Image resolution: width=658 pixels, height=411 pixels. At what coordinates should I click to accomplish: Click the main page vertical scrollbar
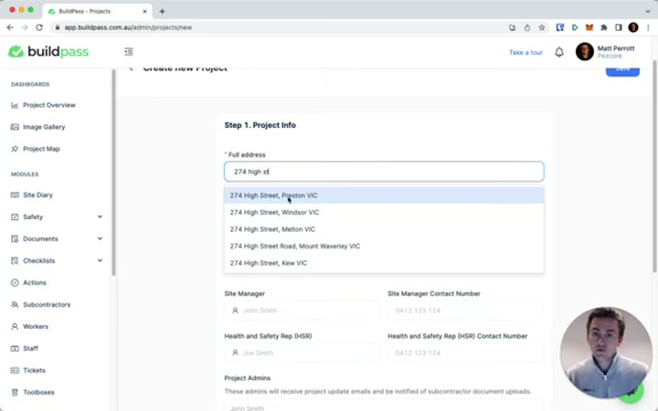(654, 166)
